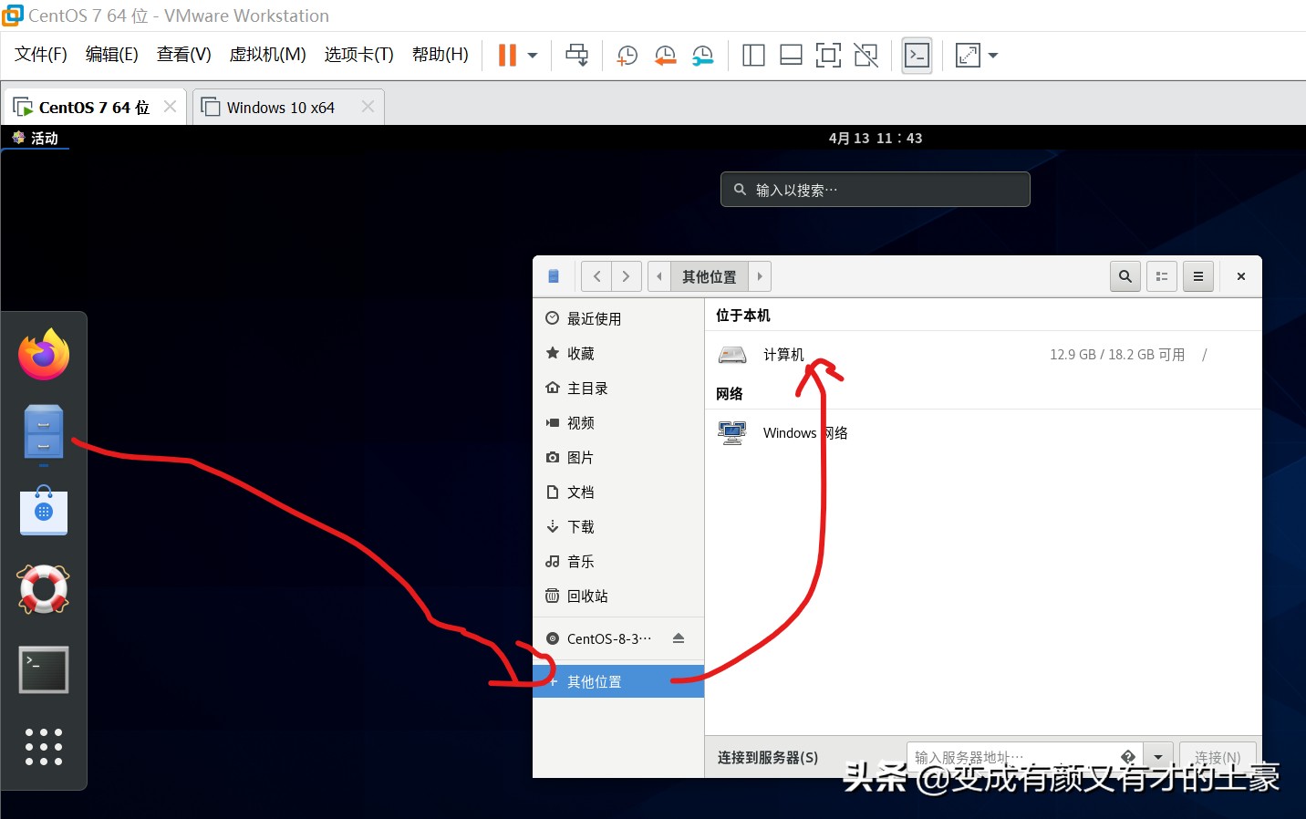Click the 其他位置 path bar button
Image resolution: width=1306 pixels, height=819 pixels.
[710, 276]
